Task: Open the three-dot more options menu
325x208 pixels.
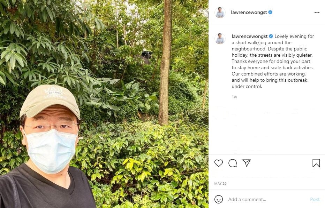Action: coord(317,13)
